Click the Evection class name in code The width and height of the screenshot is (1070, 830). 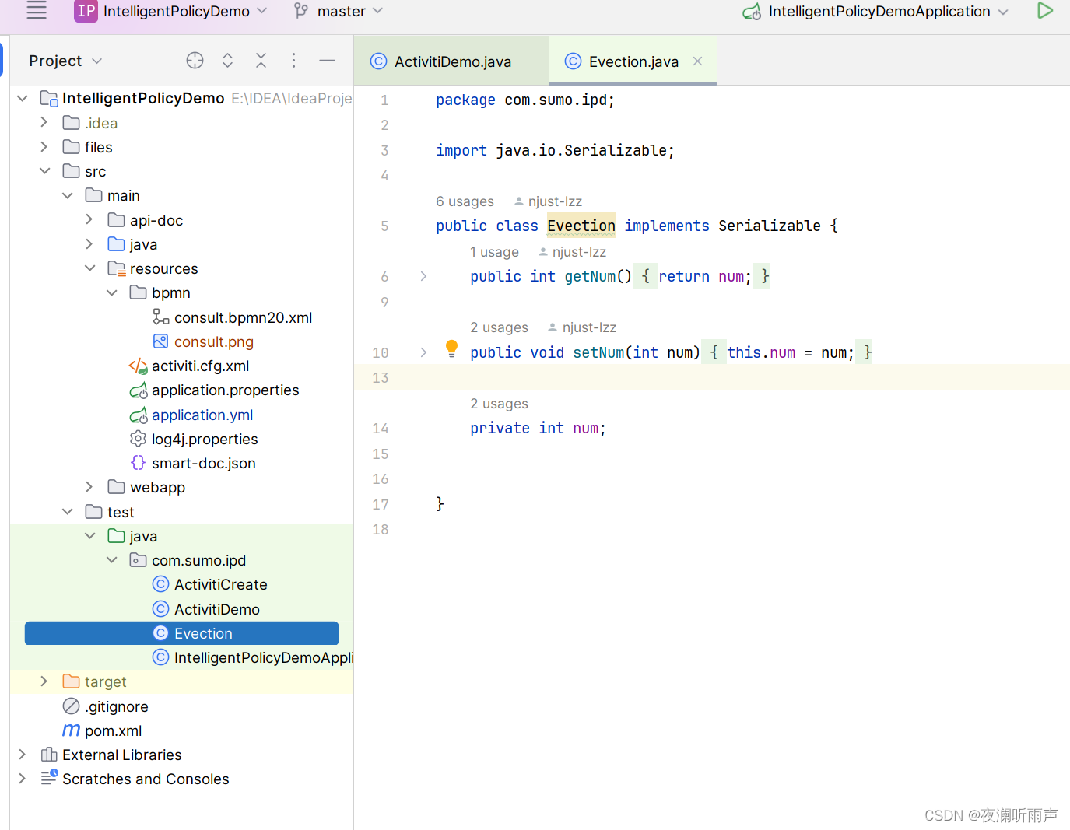[581, 226]
